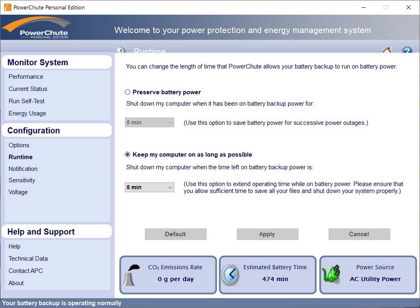The width and height of the screenshot is (420, 308).
Task: Click the '0 g per day' emissions value
Action: (x=175, y=279)
